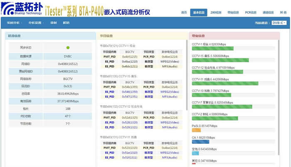Click the ES_PID link 0x546(1350)
Image resolution: width=291 pixels, height=167 pixels.
[130, 92]
